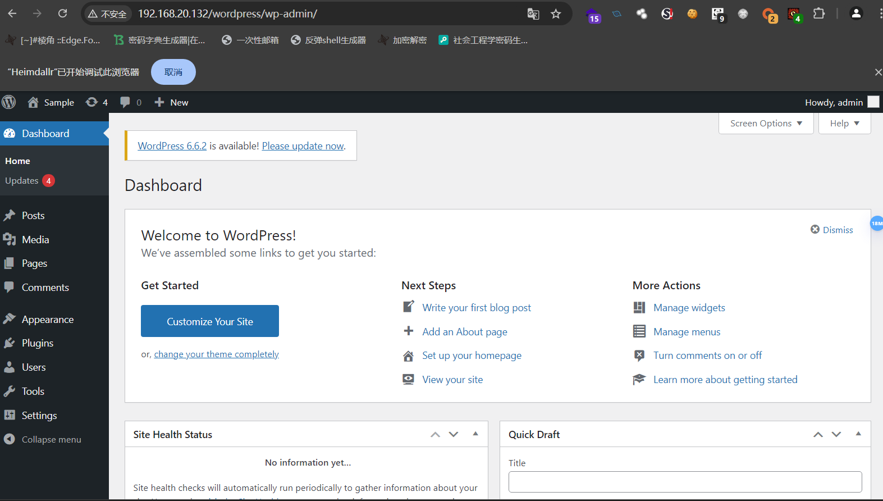
Task: Open the 一次性邮箱 bookmark
Action: coord(250,40)
